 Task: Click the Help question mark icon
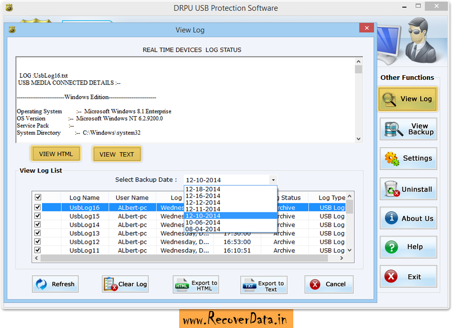[392, 247]
